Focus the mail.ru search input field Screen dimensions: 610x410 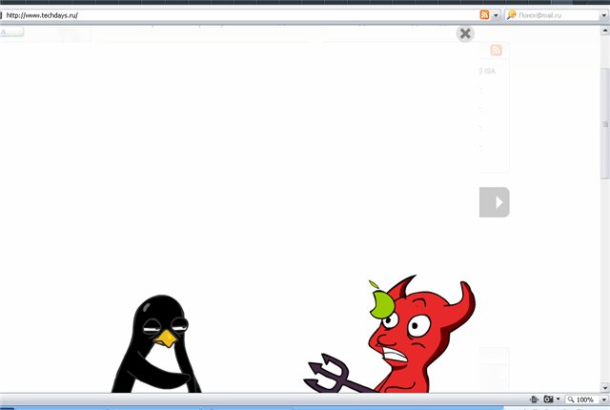[559, 15]
